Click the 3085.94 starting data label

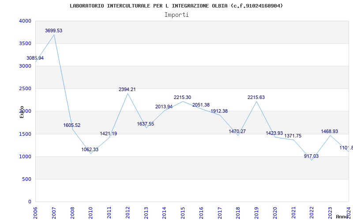tap(35, 58)
